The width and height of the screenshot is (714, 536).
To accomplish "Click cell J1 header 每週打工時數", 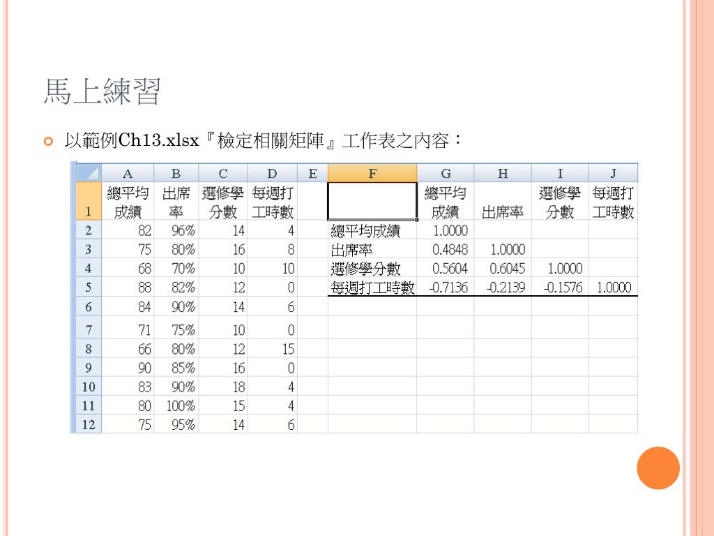I will (x=614, y=202).
